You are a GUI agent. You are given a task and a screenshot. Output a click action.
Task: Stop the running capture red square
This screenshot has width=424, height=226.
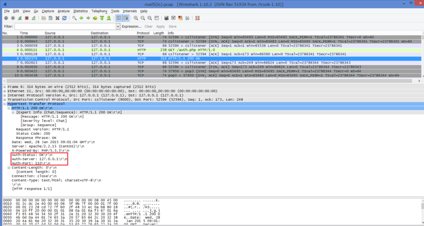point(26,18)
